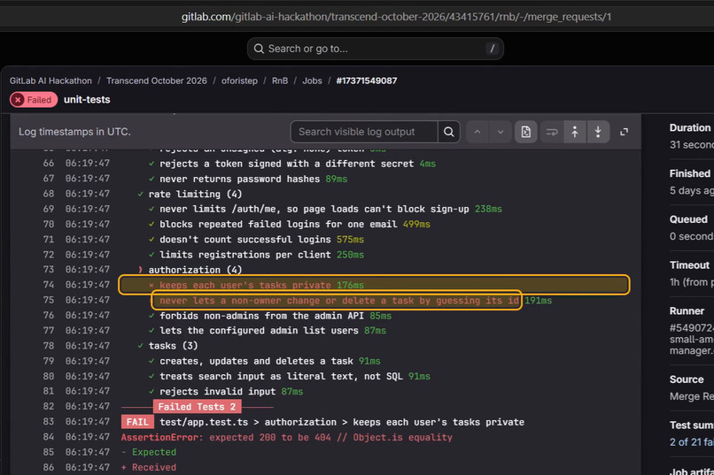The image size is (714, 475).
Task: Click the magnifier in 'Search or go to' bar
Action: [259, 49]
